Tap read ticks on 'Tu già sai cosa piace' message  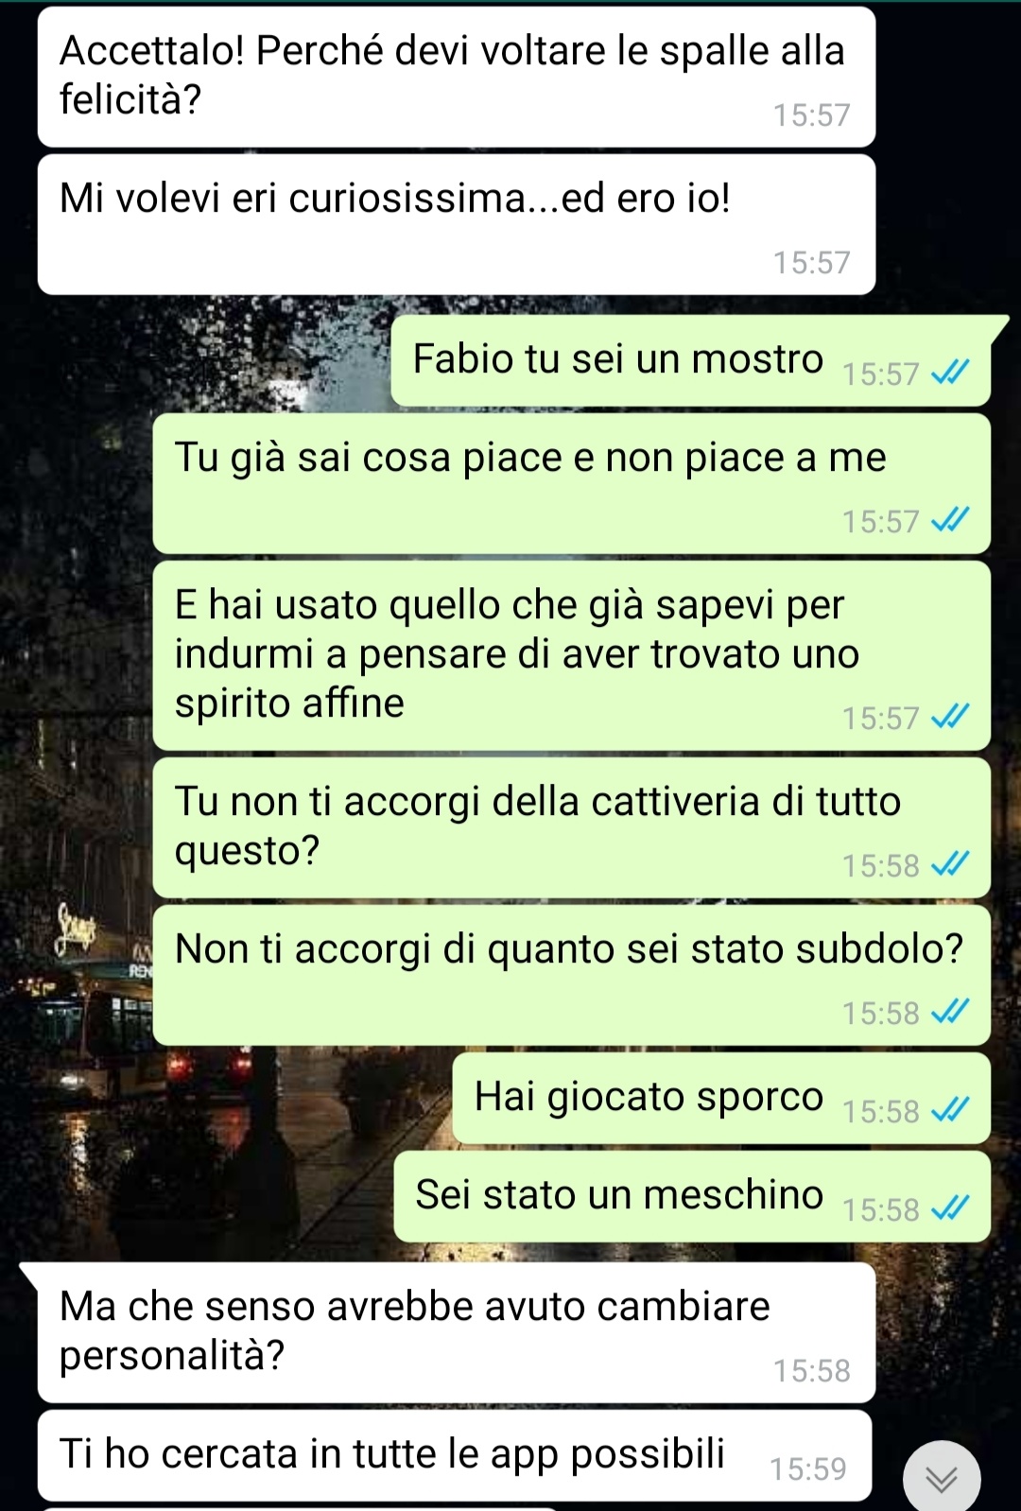(950, 520)
